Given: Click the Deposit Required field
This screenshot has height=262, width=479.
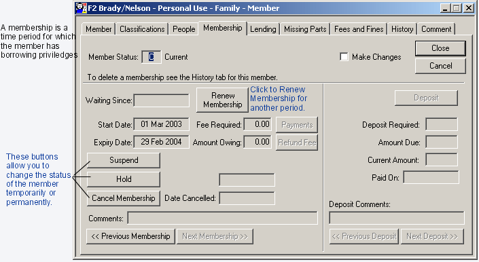Looking at the screenshot, I should pyautogui.click(x=442, y=124).
